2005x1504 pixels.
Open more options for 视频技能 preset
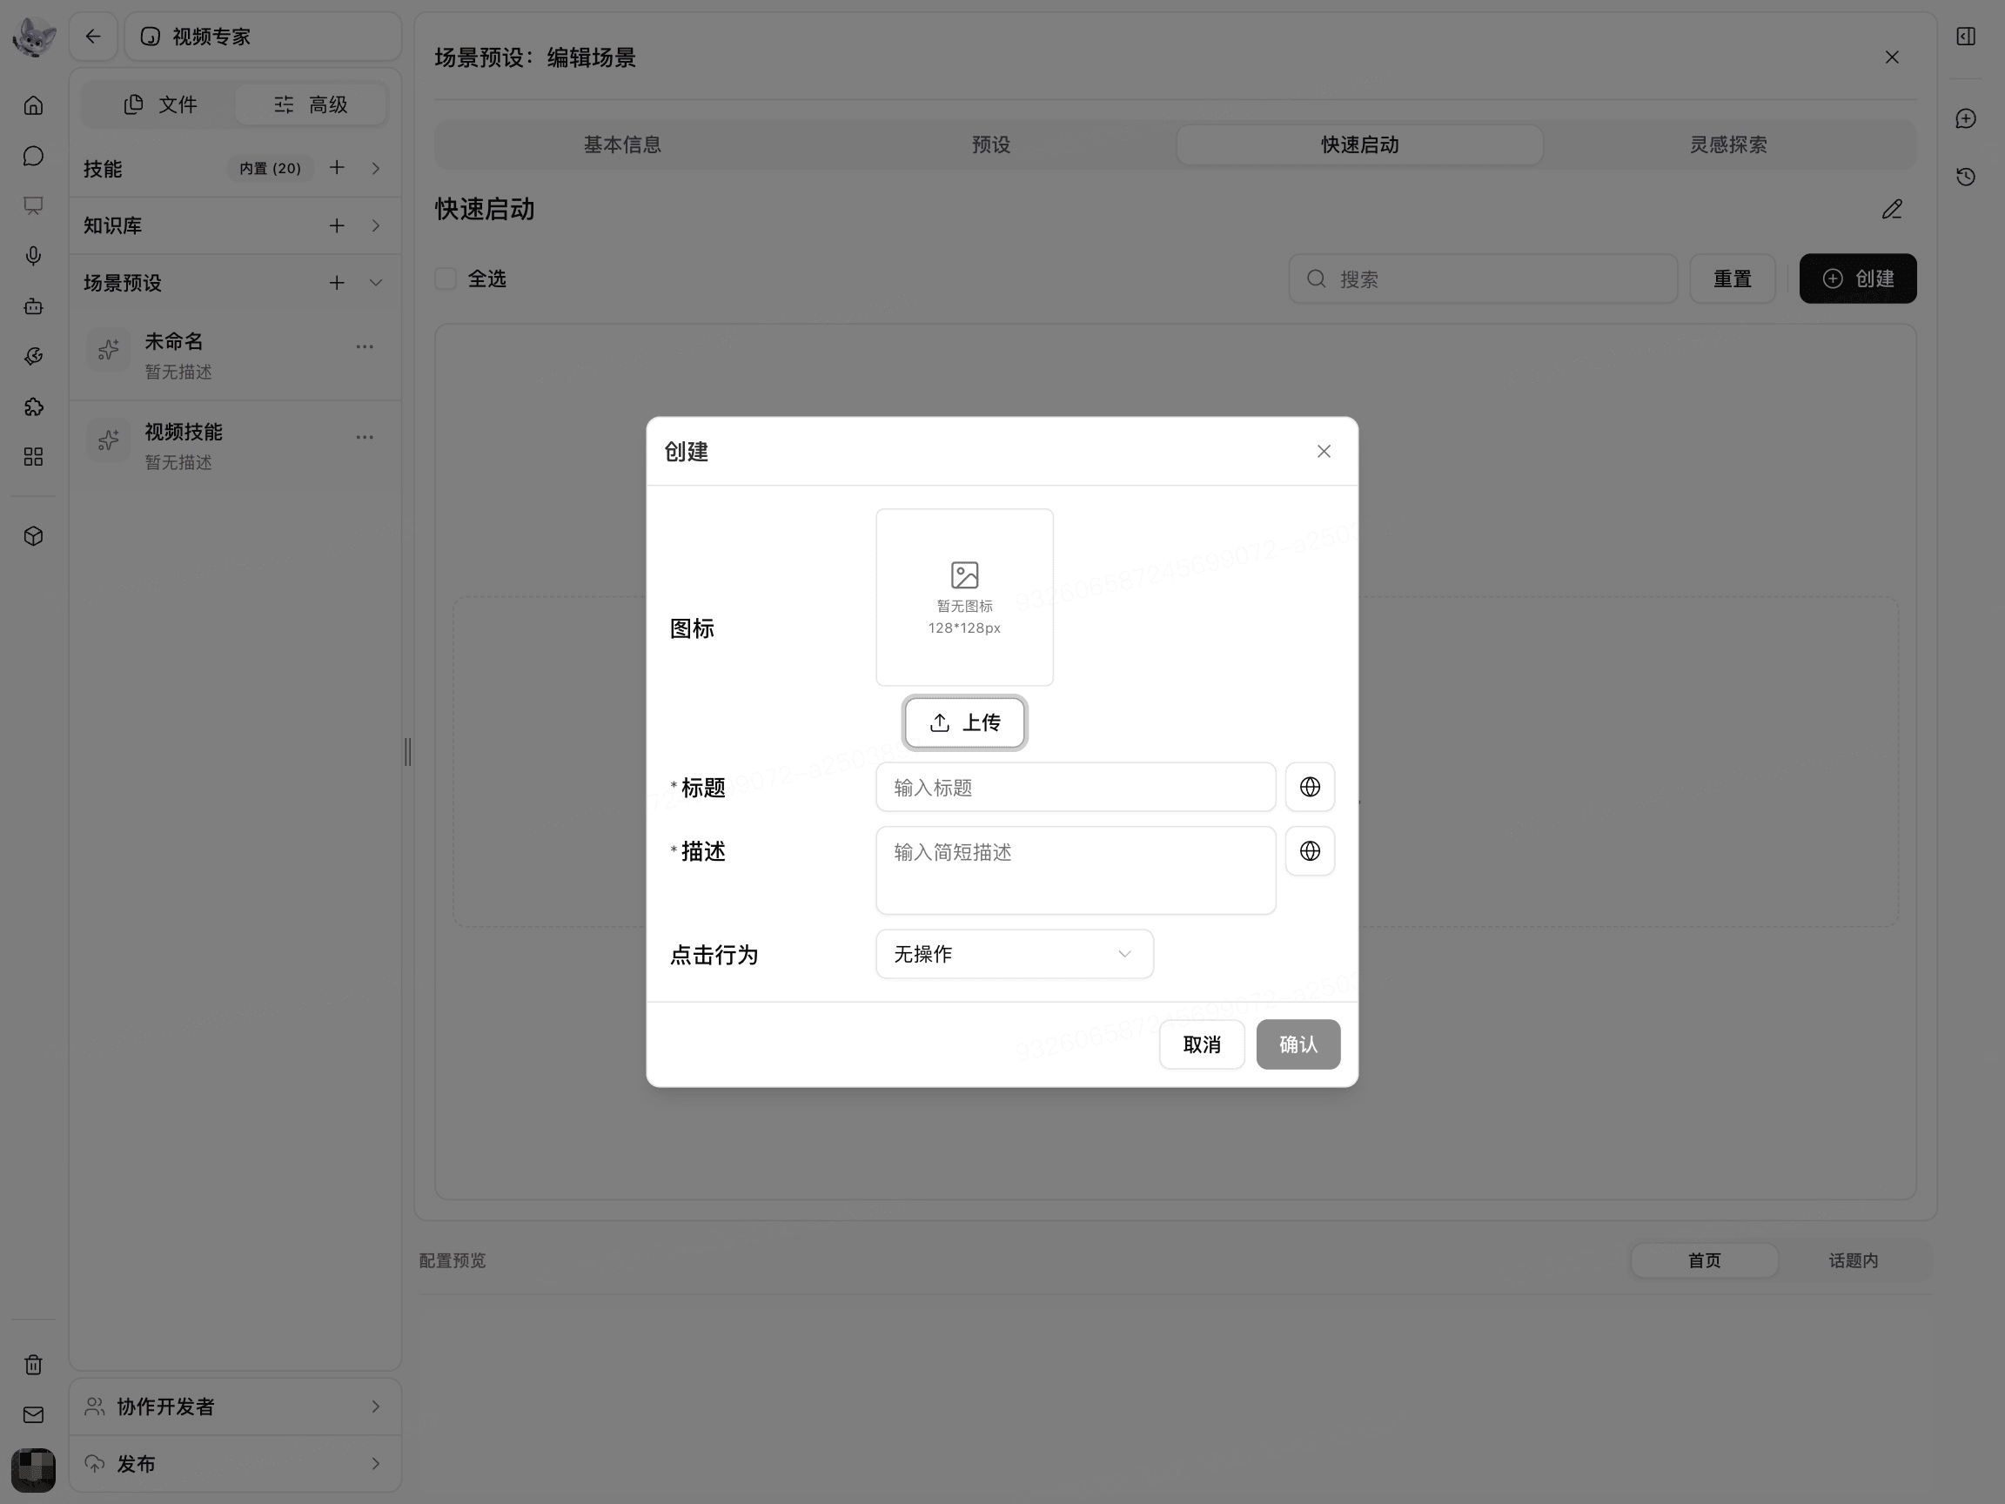[365, 437]
